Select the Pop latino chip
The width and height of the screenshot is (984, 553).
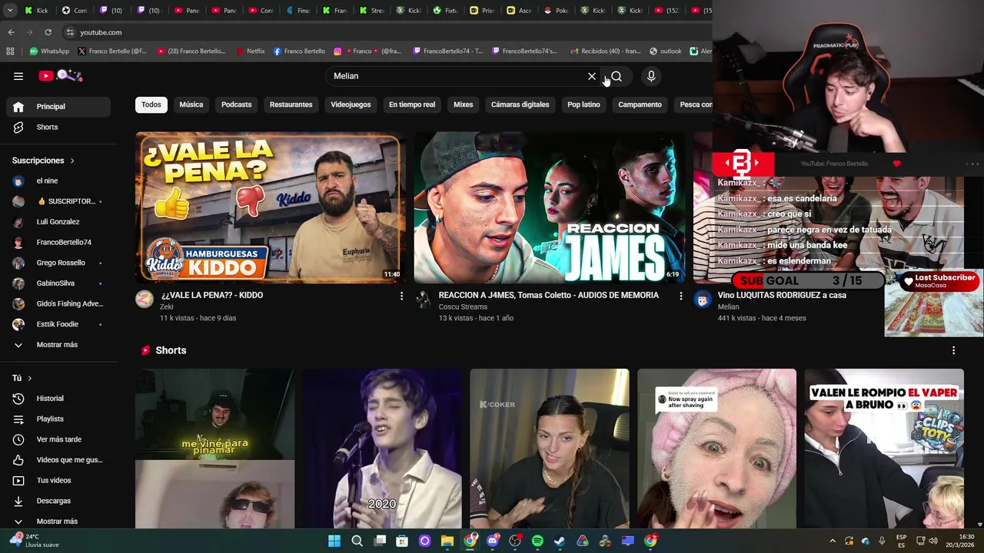[584, 104]
